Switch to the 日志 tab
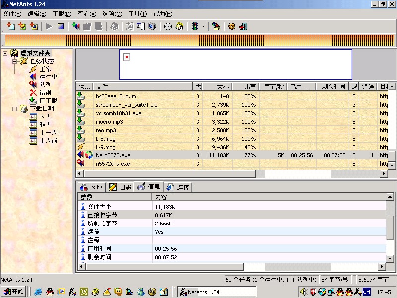Image resolution: width=397 pixels, height=298 pixels. tap(120, 188)
